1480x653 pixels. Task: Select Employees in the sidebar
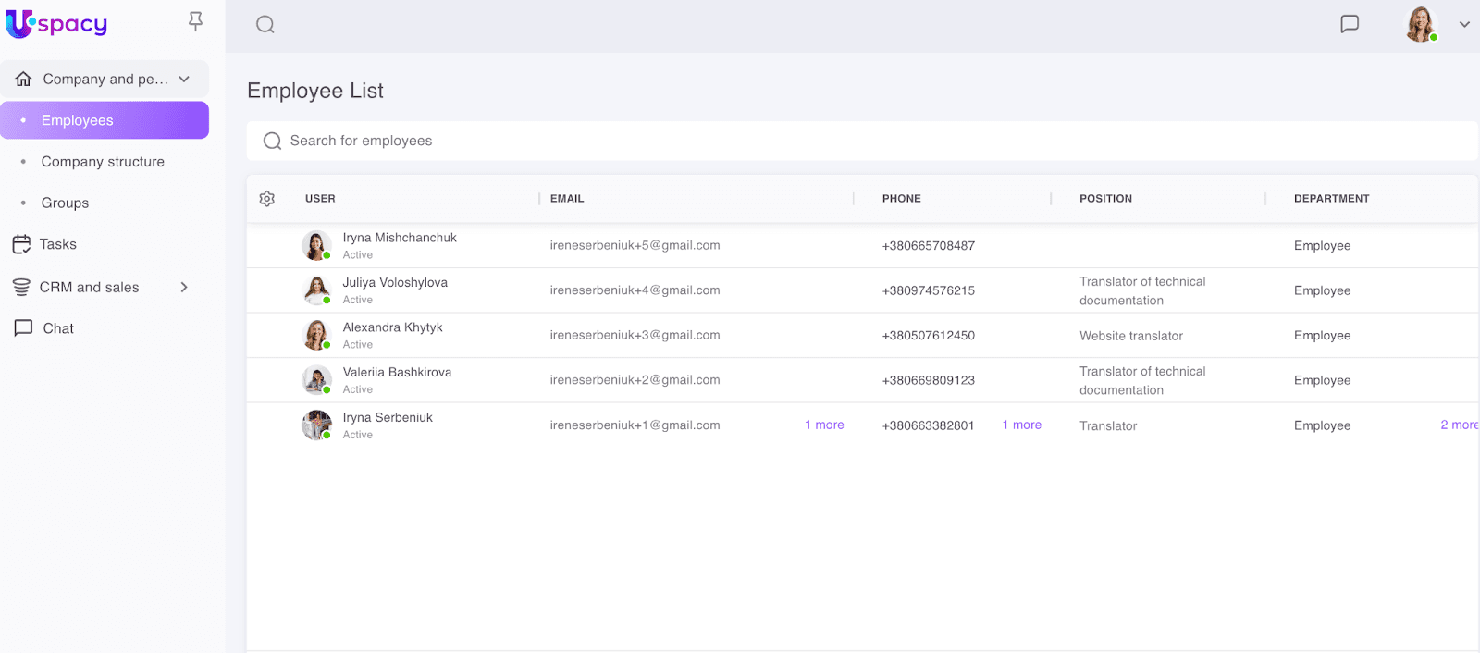pyautogui.click(x=78, y=120)
